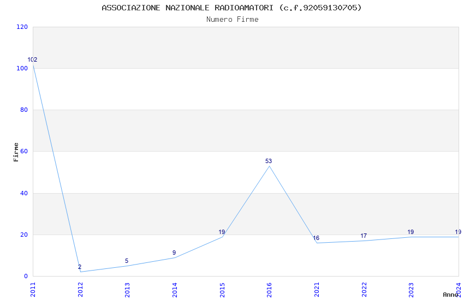Select x-axis year label 2023
Image resolution: width=464 pixels, height=300 pixels.
(x=411, y=290)
